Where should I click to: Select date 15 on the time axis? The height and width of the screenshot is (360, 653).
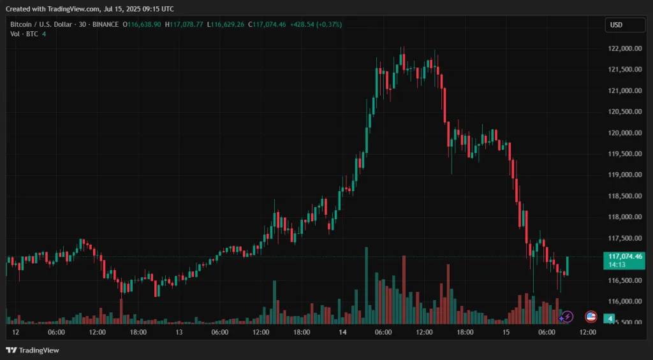click(506, 332)
